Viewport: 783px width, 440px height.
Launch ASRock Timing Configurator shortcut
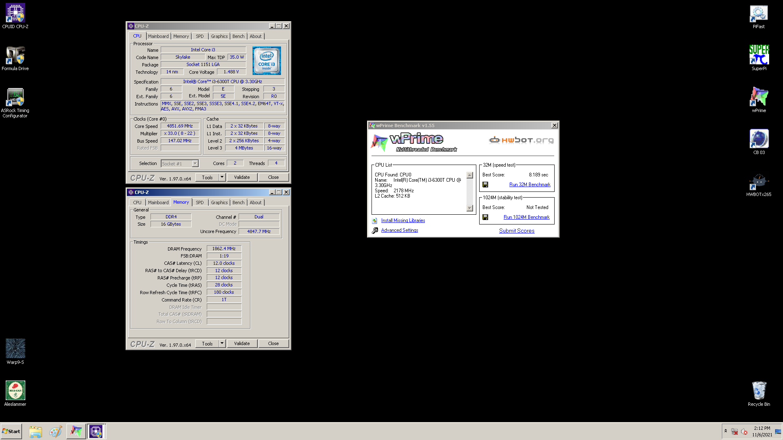[15, 103]
